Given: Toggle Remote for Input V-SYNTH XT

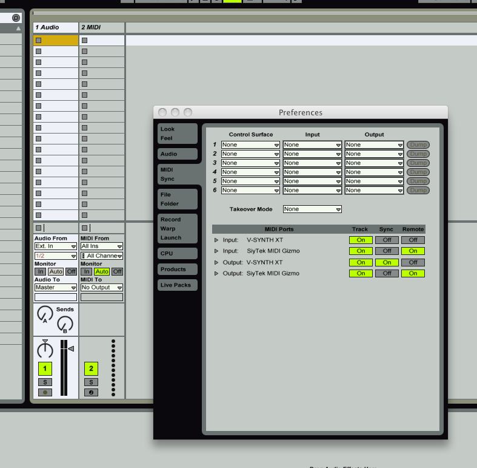Looking at the screenshot, I should coord(413,240).
